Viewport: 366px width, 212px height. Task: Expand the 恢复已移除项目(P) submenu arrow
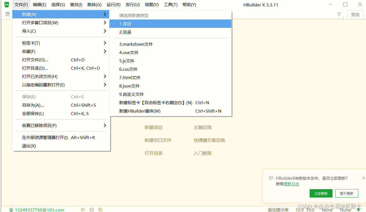(x=105, y=125)
